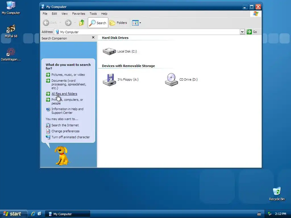The image size is (291, 218).
Task: Click the Forward navigation arrow
Action: 68,23
